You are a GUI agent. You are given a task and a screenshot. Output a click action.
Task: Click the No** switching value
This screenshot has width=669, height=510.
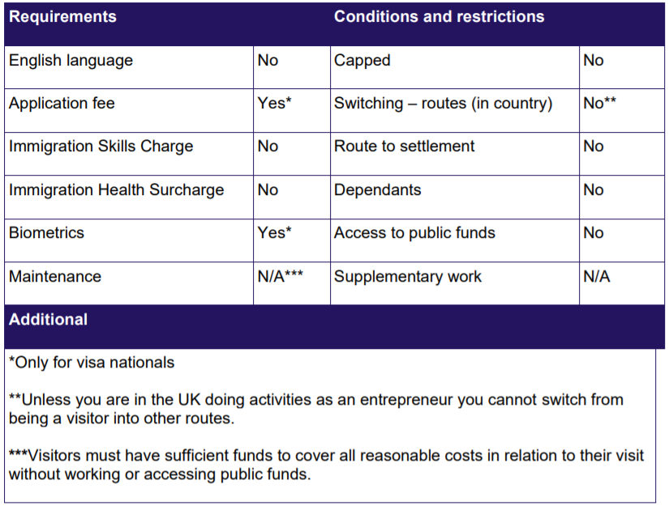click(599, 103)
